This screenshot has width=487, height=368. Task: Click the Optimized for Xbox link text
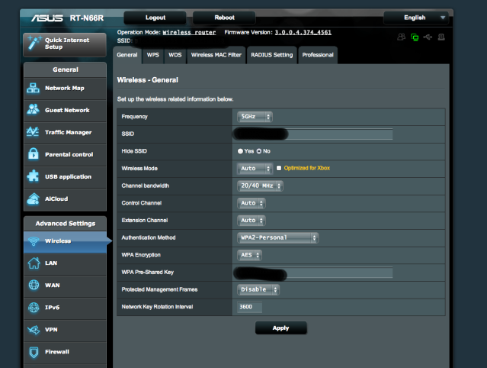pyautogui.click(x=307, y=168)
